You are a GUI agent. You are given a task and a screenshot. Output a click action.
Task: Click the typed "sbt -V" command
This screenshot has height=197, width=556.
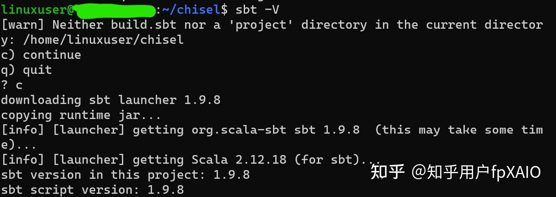(x=257, y=9)
